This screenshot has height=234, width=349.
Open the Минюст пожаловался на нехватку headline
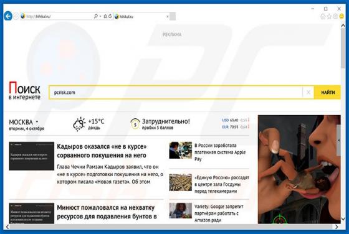(x=107, y=212)
